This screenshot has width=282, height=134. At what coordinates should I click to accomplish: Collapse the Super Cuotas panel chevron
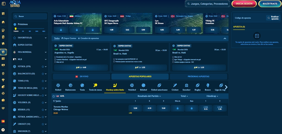click(x=225, y=38)
